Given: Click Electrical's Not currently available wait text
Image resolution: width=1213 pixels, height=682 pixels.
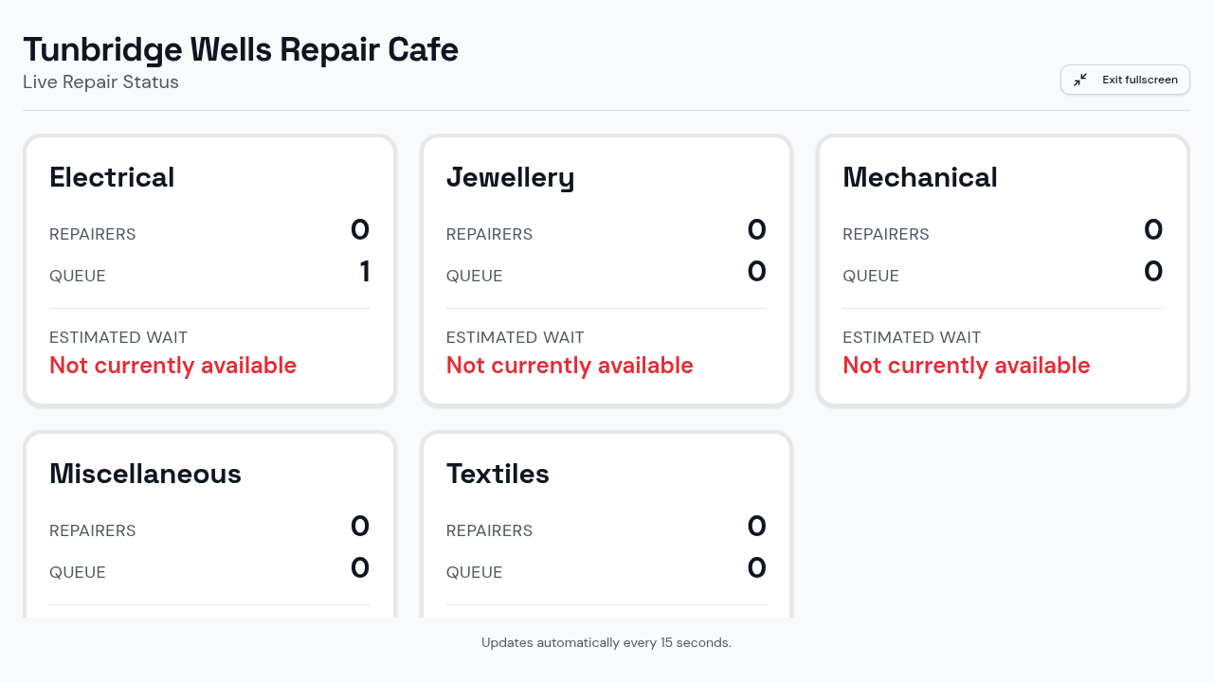Looking at the screenshot, I should coord(172,366).
